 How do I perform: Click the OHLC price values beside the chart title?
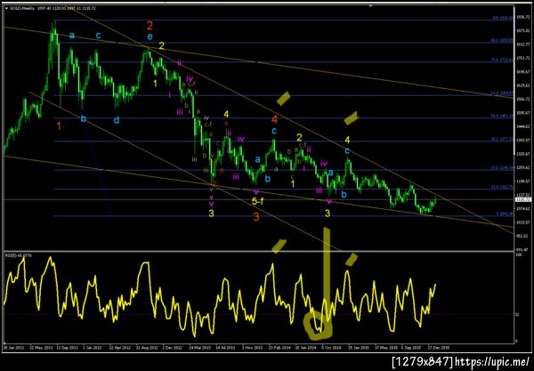67,8
